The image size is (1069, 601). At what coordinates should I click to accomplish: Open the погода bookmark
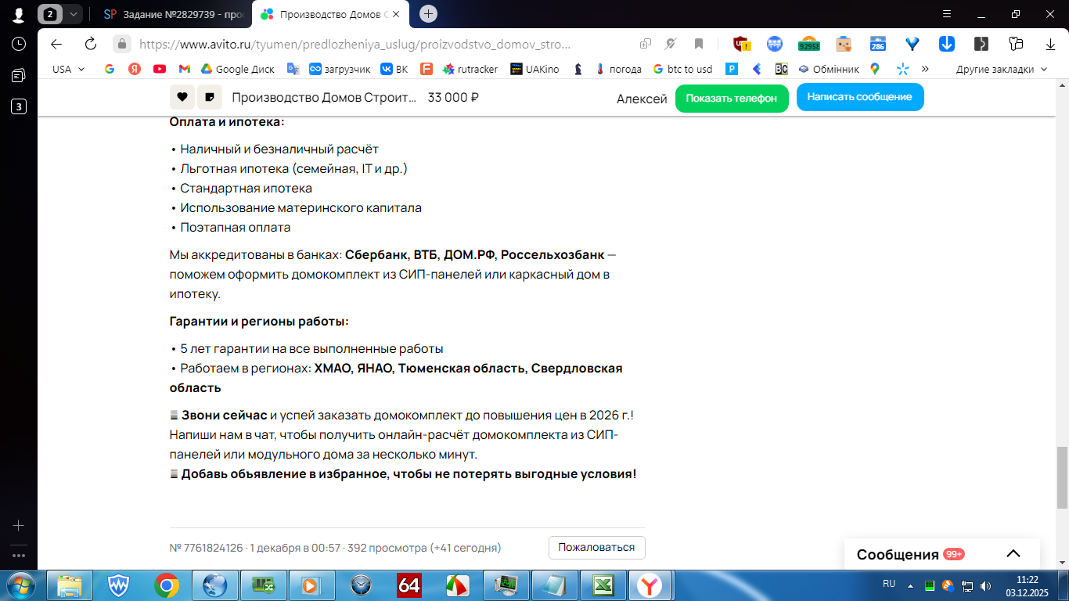pyautogui.click(x=617, y=69)
